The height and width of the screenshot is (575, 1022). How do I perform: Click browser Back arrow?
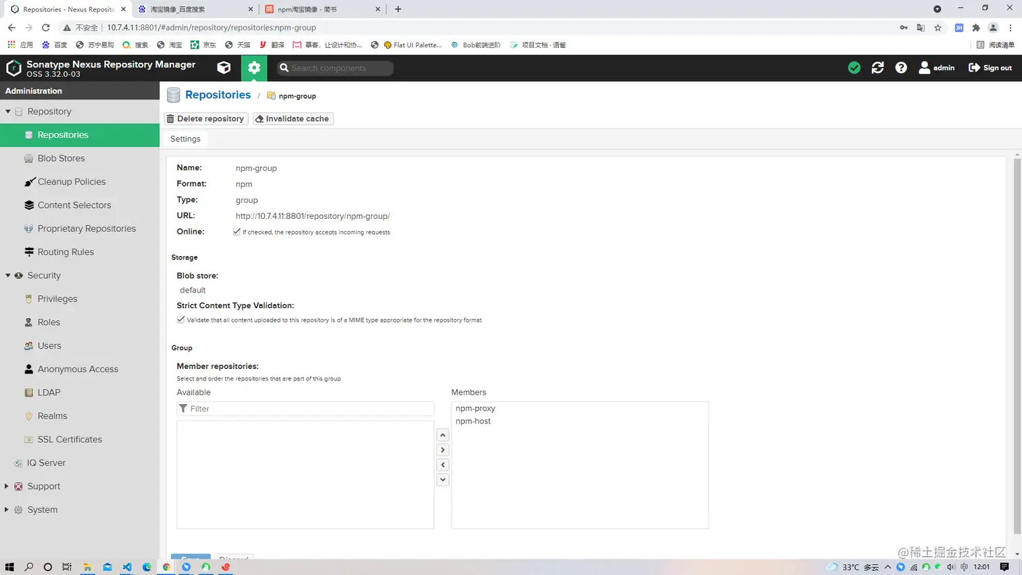pos(11,28)
